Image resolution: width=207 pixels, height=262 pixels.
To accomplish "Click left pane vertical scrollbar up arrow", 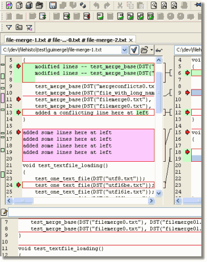I will pyautogui.click(x=159, y=60).
